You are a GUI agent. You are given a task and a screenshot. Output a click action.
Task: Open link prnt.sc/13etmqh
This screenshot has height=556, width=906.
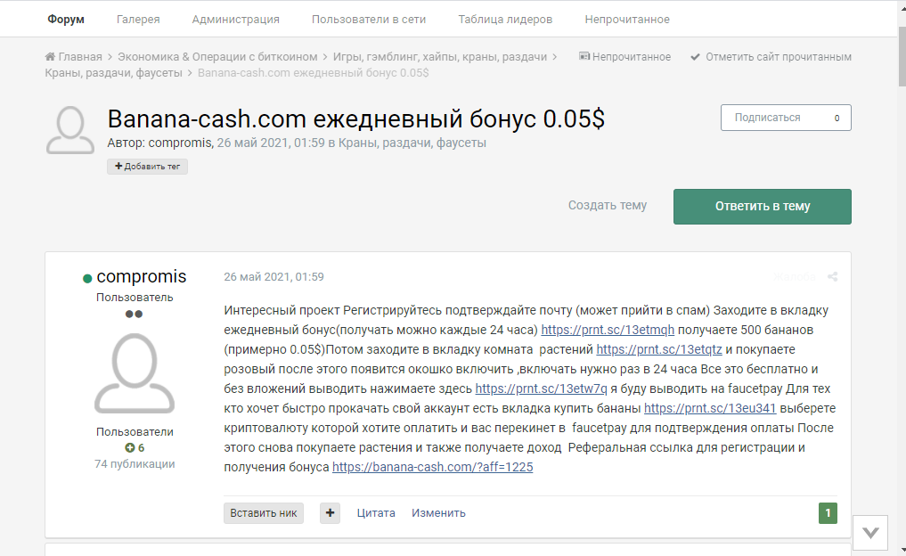608,330
